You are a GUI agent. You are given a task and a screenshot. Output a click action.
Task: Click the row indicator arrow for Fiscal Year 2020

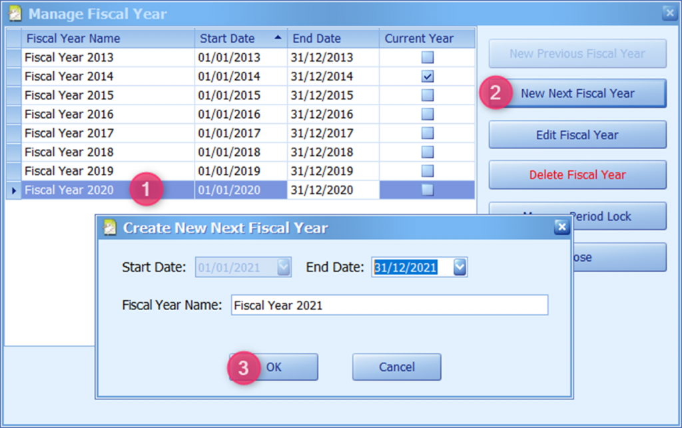click(x=13, y=190)
